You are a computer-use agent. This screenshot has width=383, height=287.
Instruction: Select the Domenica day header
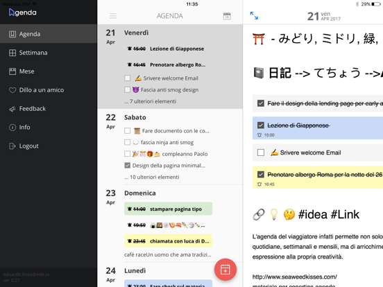(x=140, y=193)
